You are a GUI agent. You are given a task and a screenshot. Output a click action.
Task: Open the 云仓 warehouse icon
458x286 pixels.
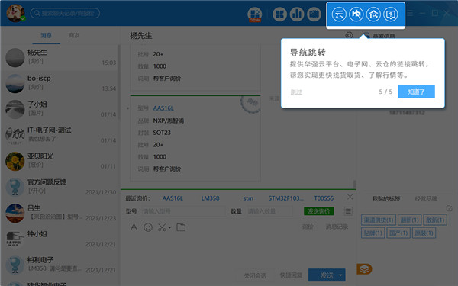pos(373,14)
